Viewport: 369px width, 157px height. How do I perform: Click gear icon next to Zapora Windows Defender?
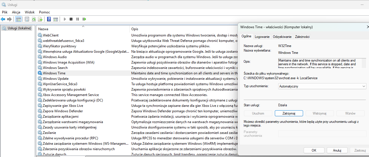pyautogui.click(x=40, y=111)
